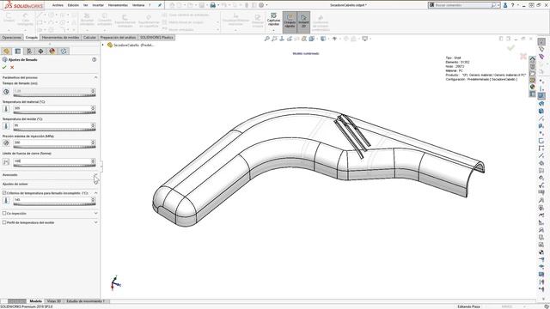The width and height of the screenshot is (550, 309).
Task: Cancel with red X in viewport corner
Action: pos(523,56)
